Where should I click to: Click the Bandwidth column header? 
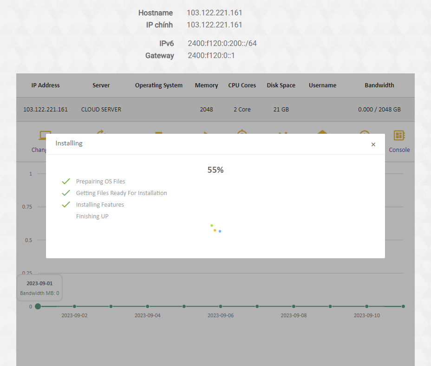point(379,85)
